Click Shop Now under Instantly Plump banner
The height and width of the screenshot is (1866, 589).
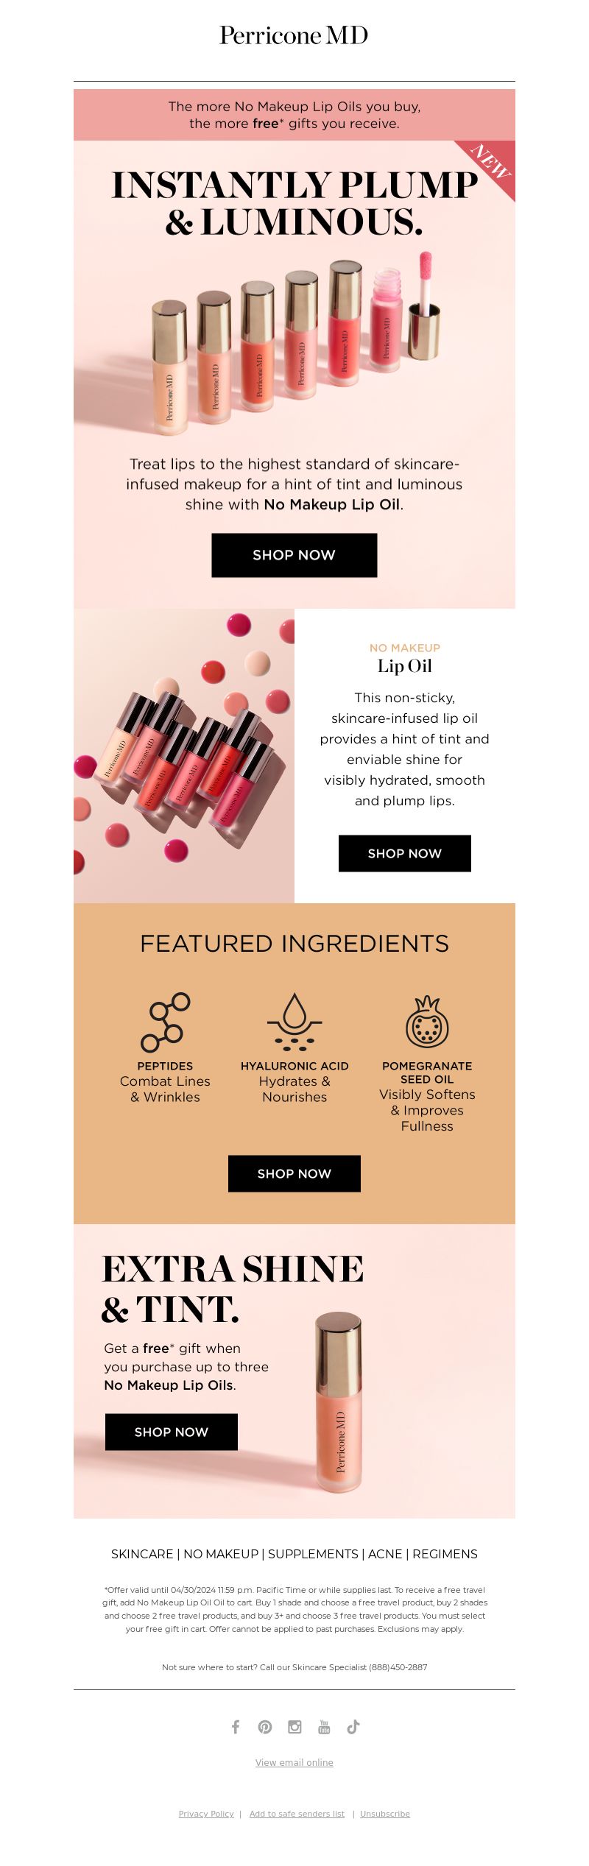tap(294, 555)
